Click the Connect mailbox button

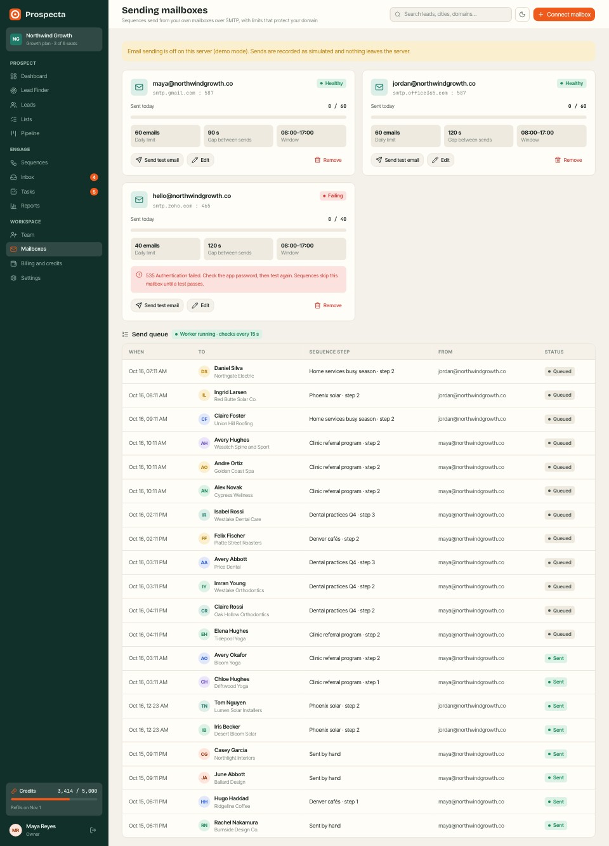[x=564, y=14]
